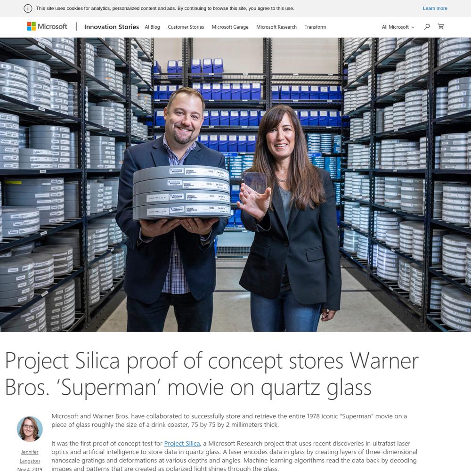Click Jennifer Langston's author avatar photo
The image size is (471, 471).
[30, 429]
